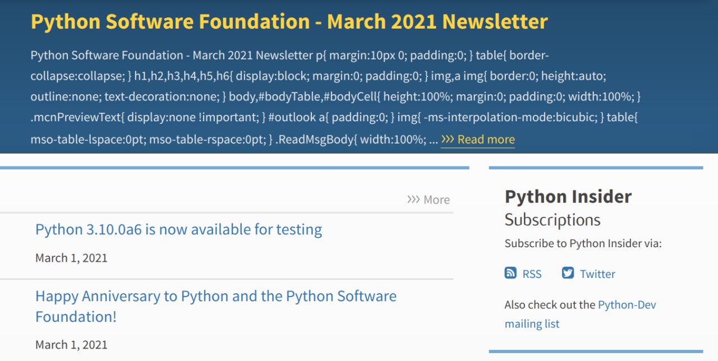Click the "RSS" text link
This screenshot has height=361, width=718.
tap(532, 274)
